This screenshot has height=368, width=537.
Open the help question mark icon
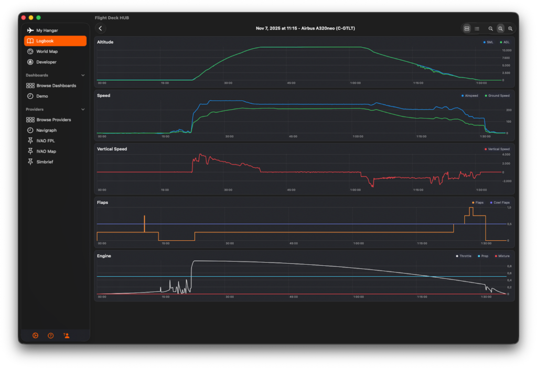tap(51, 335)
